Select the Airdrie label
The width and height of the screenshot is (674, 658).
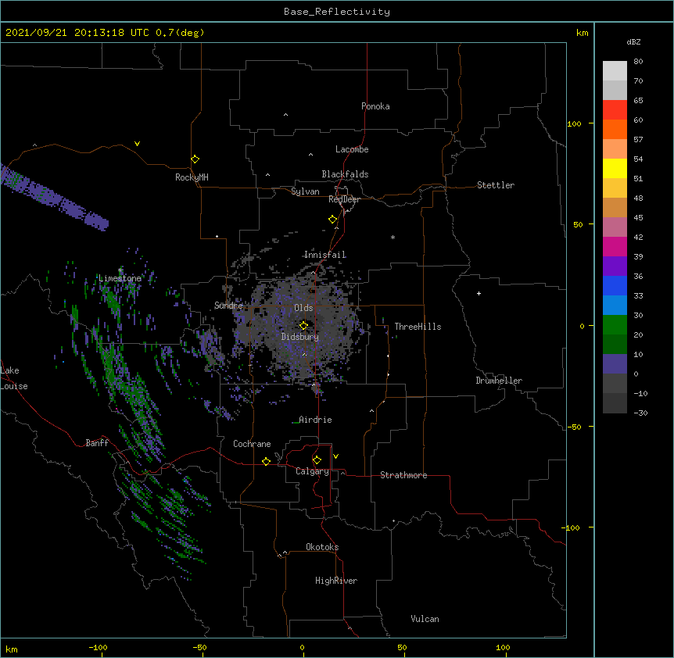315,420
